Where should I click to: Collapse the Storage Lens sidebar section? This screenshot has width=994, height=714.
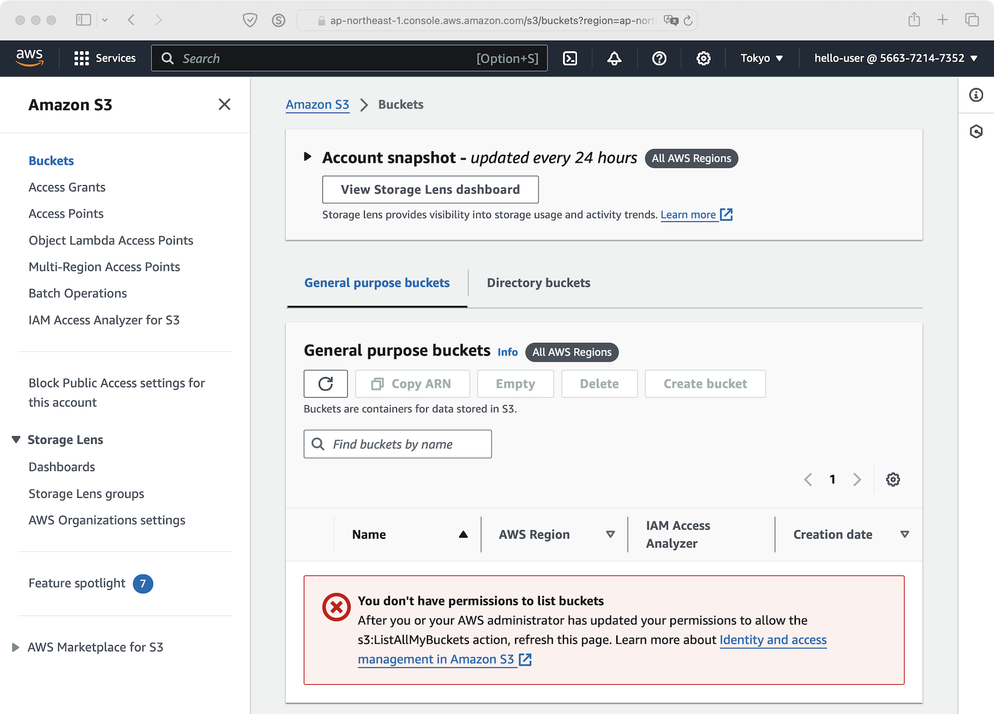(16, 440)
